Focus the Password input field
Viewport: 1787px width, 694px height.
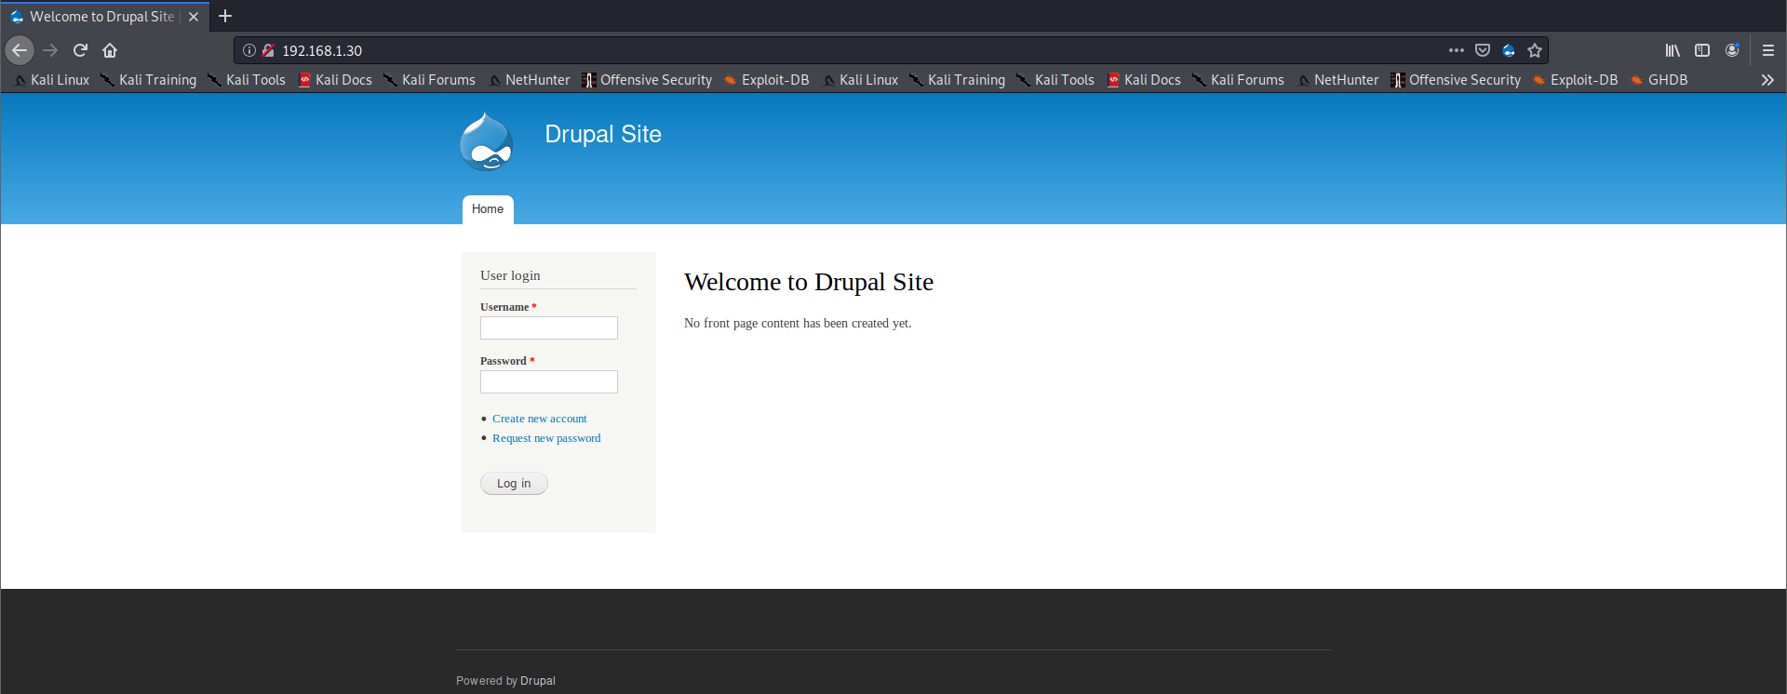point(549,381)
